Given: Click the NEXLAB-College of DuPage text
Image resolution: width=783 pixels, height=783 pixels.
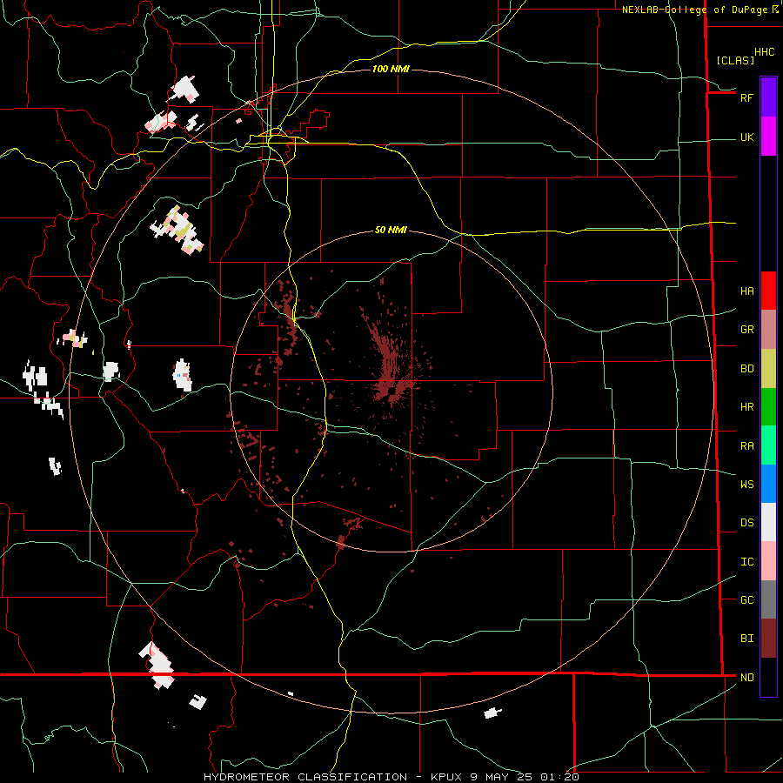Looking at the screenshot, I should pyautogui.click(x=694, y=10).
